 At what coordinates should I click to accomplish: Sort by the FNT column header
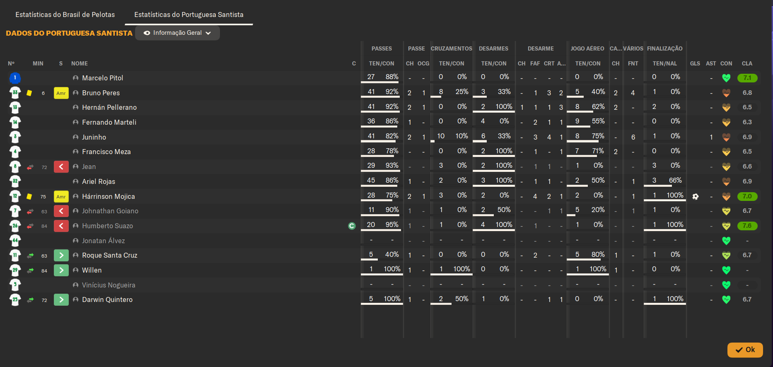633,63
